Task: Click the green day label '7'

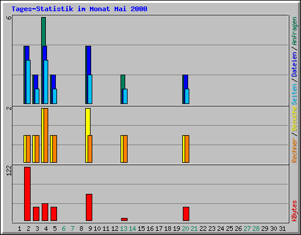Action: point(72,229)
